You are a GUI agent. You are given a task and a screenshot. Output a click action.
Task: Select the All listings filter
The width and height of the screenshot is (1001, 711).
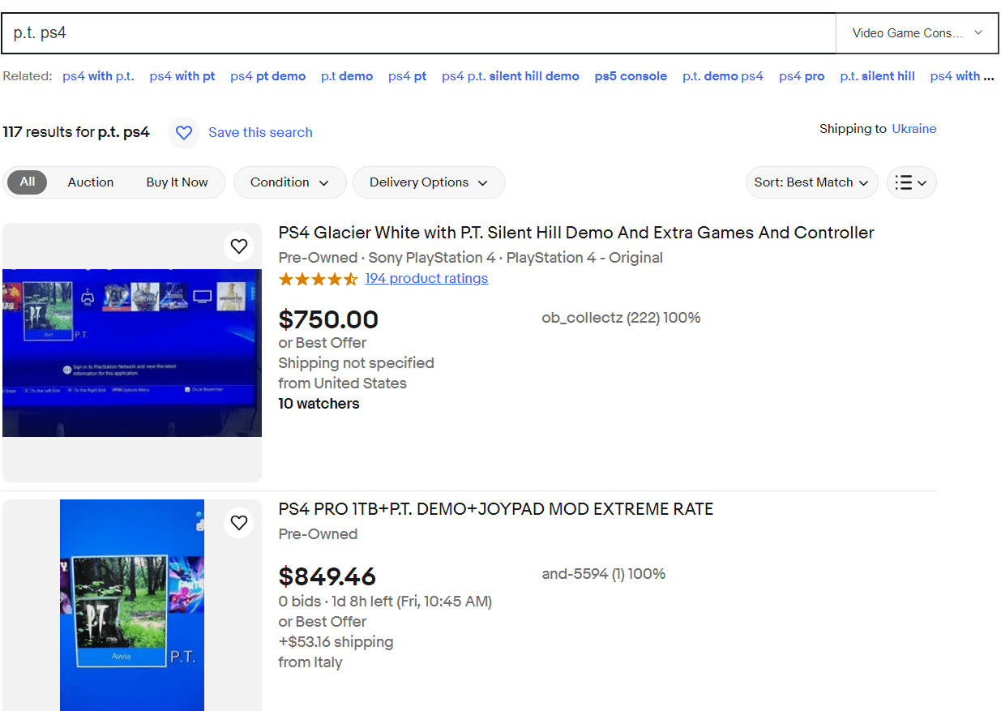[28, 182]
